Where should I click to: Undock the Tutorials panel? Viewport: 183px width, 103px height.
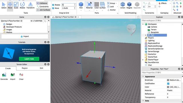coord(45,42)
